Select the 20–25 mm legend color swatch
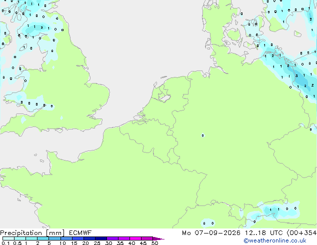 [89, 238]
